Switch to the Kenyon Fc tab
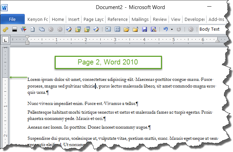The width and height of the screenshot is (233, 152). [38, 19]
